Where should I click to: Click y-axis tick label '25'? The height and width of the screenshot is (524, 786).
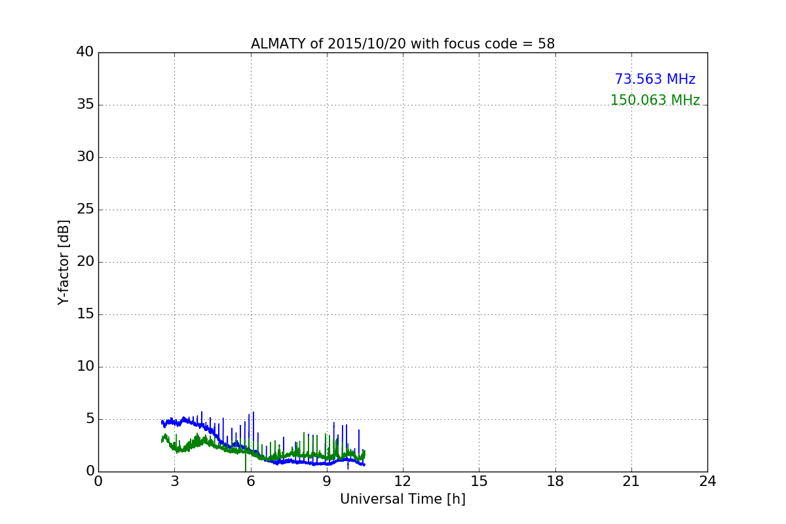85,210
